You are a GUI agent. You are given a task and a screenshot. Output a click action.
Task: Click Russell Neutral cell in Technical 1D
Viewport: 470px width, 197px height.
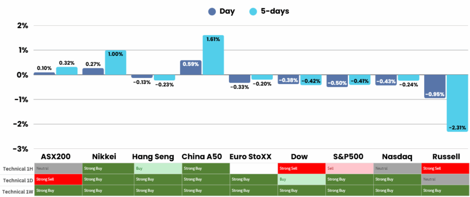445,180
